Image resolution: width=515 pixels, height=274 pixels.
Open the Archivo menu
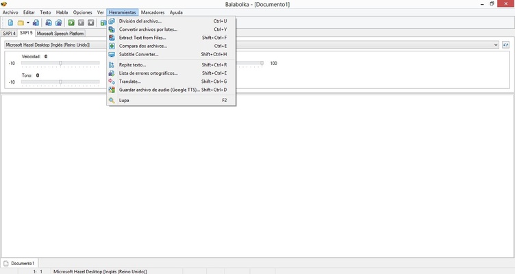10,12
